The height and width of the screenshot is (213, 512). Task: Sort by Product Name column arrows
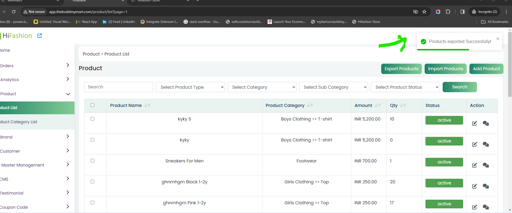coord(147,106)
